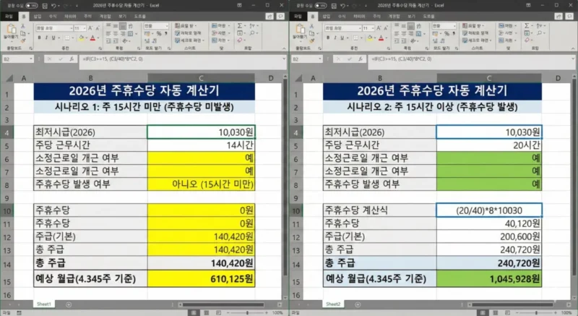Click Clear eraser icon in right window
Viewport: 578px width, 316px height.
pos(527,40)
